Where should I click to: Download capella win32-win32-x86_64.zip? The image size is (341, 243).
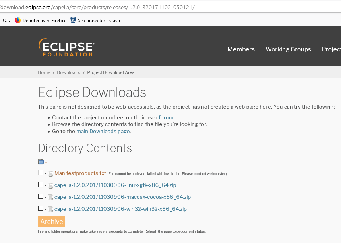120,209
